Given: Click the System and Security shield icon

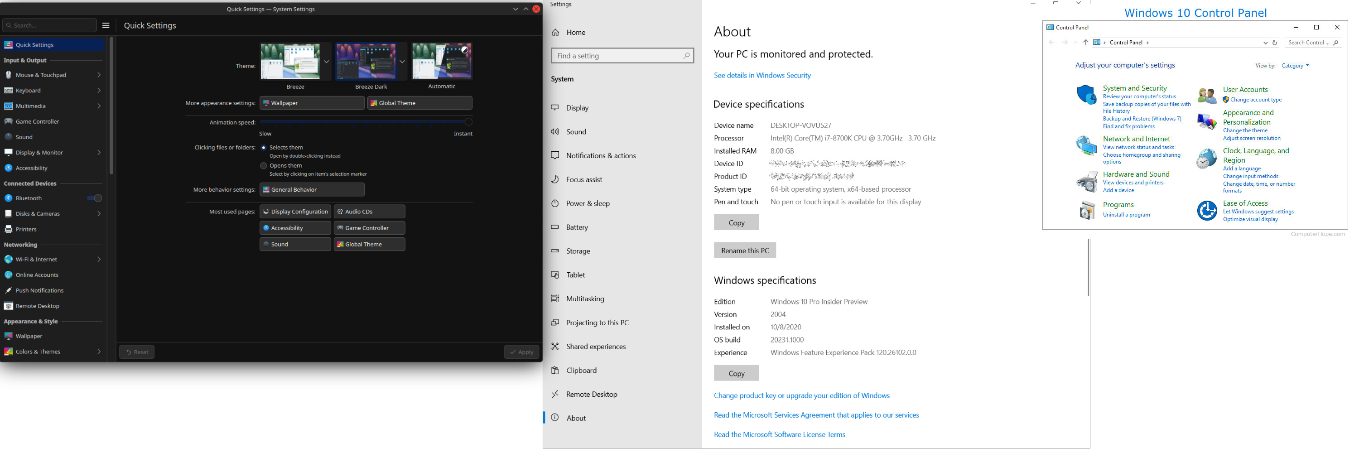Looking at the screenshot, I should tap(1086, 95).
